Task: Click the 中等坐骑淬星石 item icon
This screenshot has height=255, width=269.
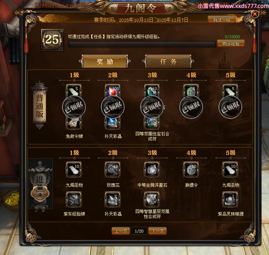Action: tap(152, 170)
